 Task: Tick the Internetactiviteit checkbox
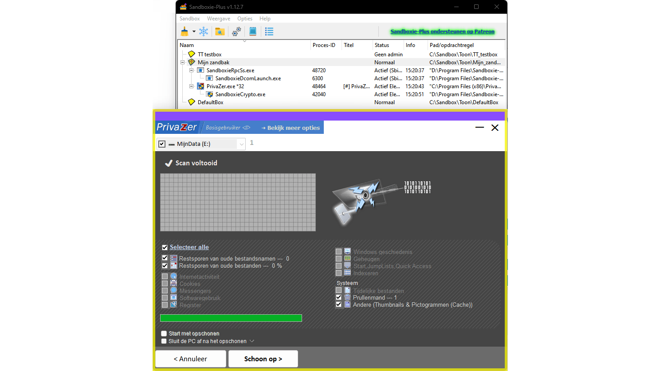[165, 277]
